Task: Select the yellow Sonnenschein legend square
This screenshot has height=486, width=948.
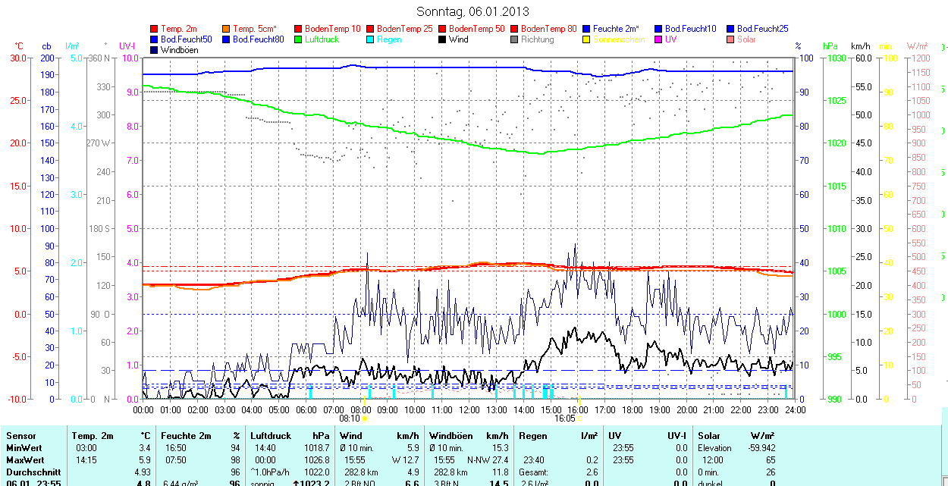Action: click(x=587, y=39)
